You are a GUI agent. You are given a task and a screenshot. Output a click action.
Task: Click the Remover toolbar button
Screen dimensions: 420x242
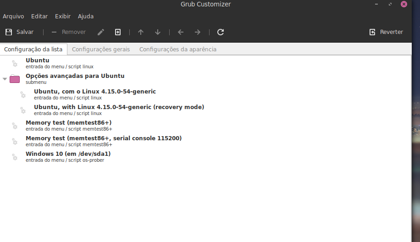coord(69,32)
